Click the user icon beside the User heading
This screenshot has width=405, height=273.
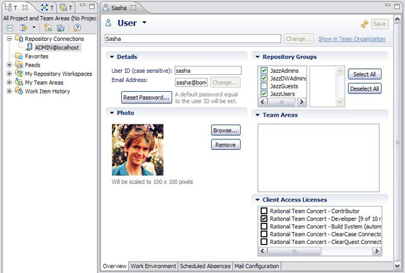[108, 23]
